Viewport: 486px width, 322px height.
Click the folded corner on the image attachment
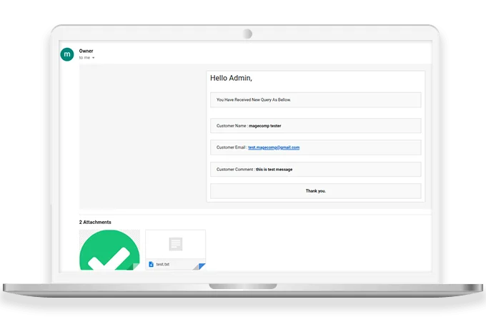(136, 266)
